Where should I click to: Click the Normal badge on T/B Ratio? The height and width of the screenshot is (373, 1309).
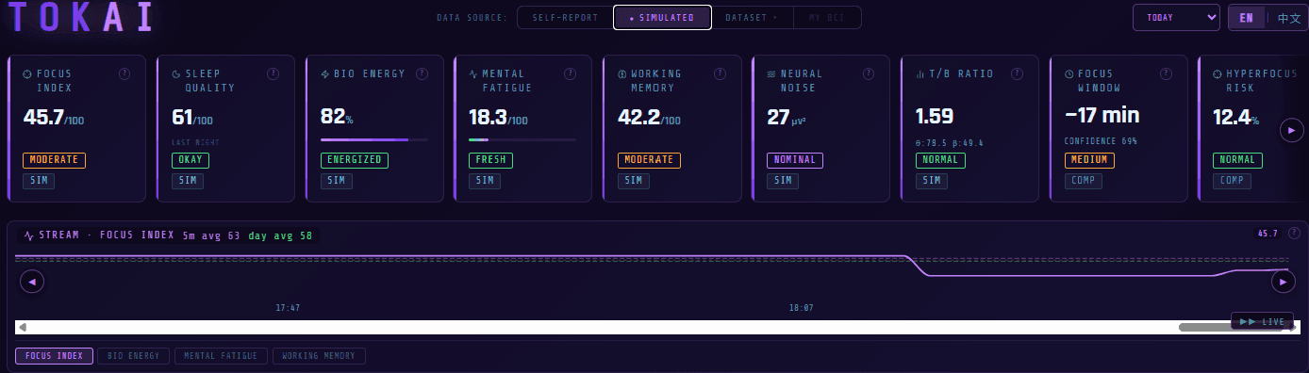(940, 160)
